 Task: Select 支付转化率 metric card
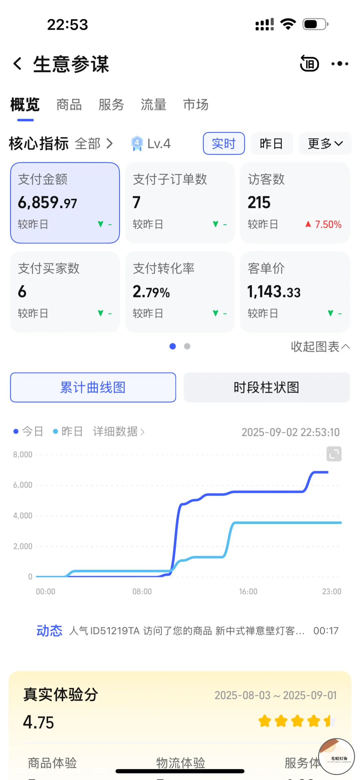coord(180,292)
